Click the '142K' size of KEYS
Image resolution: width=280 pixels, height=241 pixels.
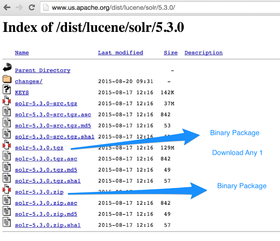[167, 93]
